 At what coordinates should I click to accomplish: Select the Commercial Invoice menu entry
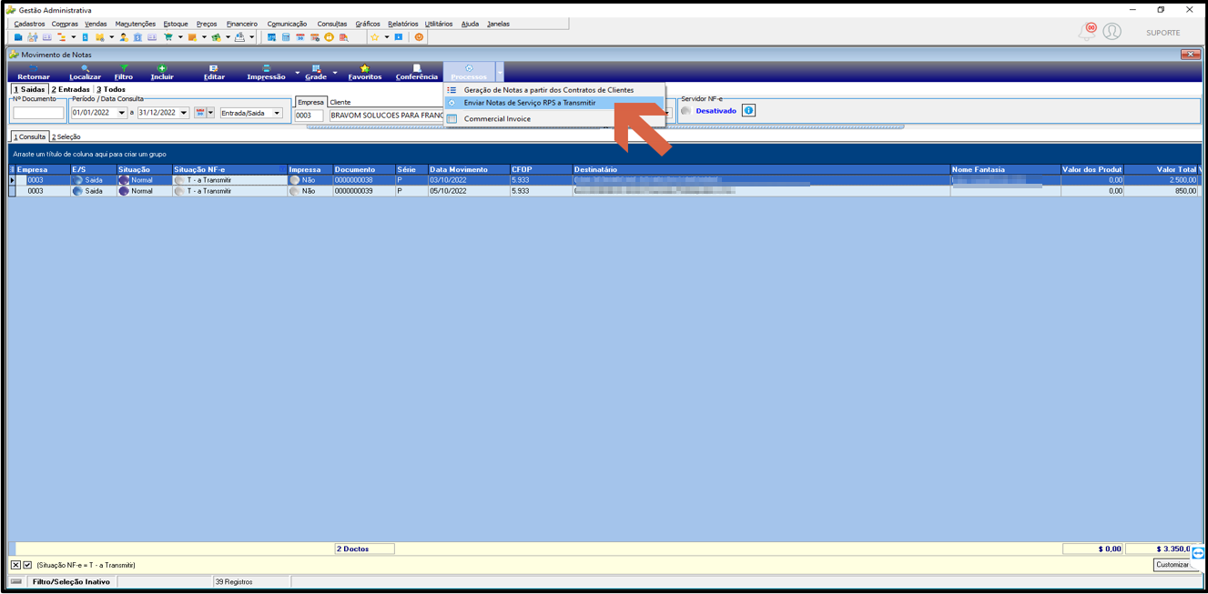[x=554, y=118]
